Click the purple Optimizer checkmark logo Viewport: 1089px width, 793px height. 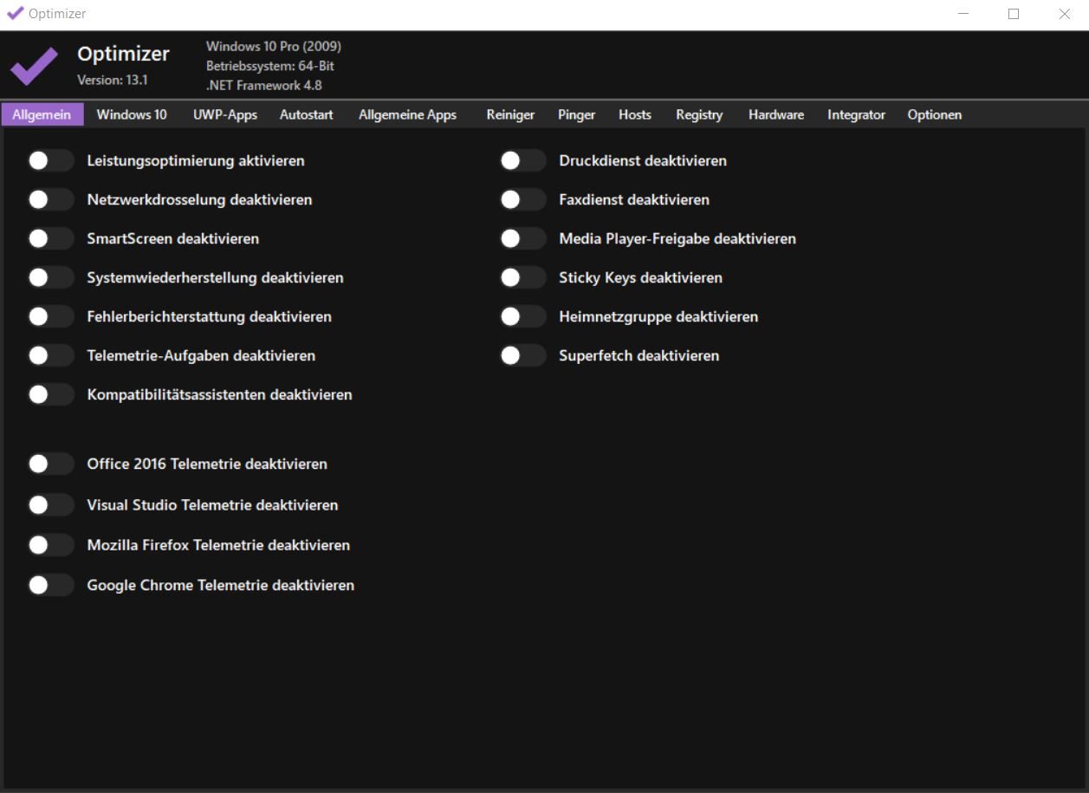click(x=33, y=66)
